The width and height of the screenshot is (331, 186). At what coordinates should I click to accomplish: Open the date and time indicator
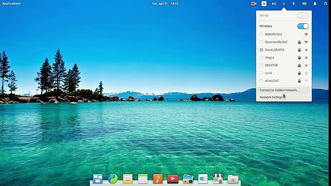(165, 4)
